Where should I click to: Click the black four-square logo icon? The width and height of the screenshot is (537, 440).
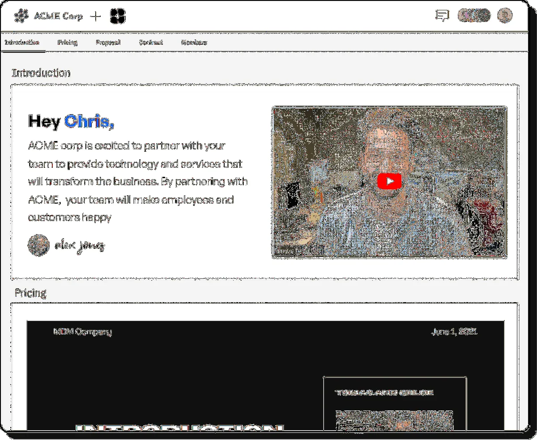[x=118, y=17]
